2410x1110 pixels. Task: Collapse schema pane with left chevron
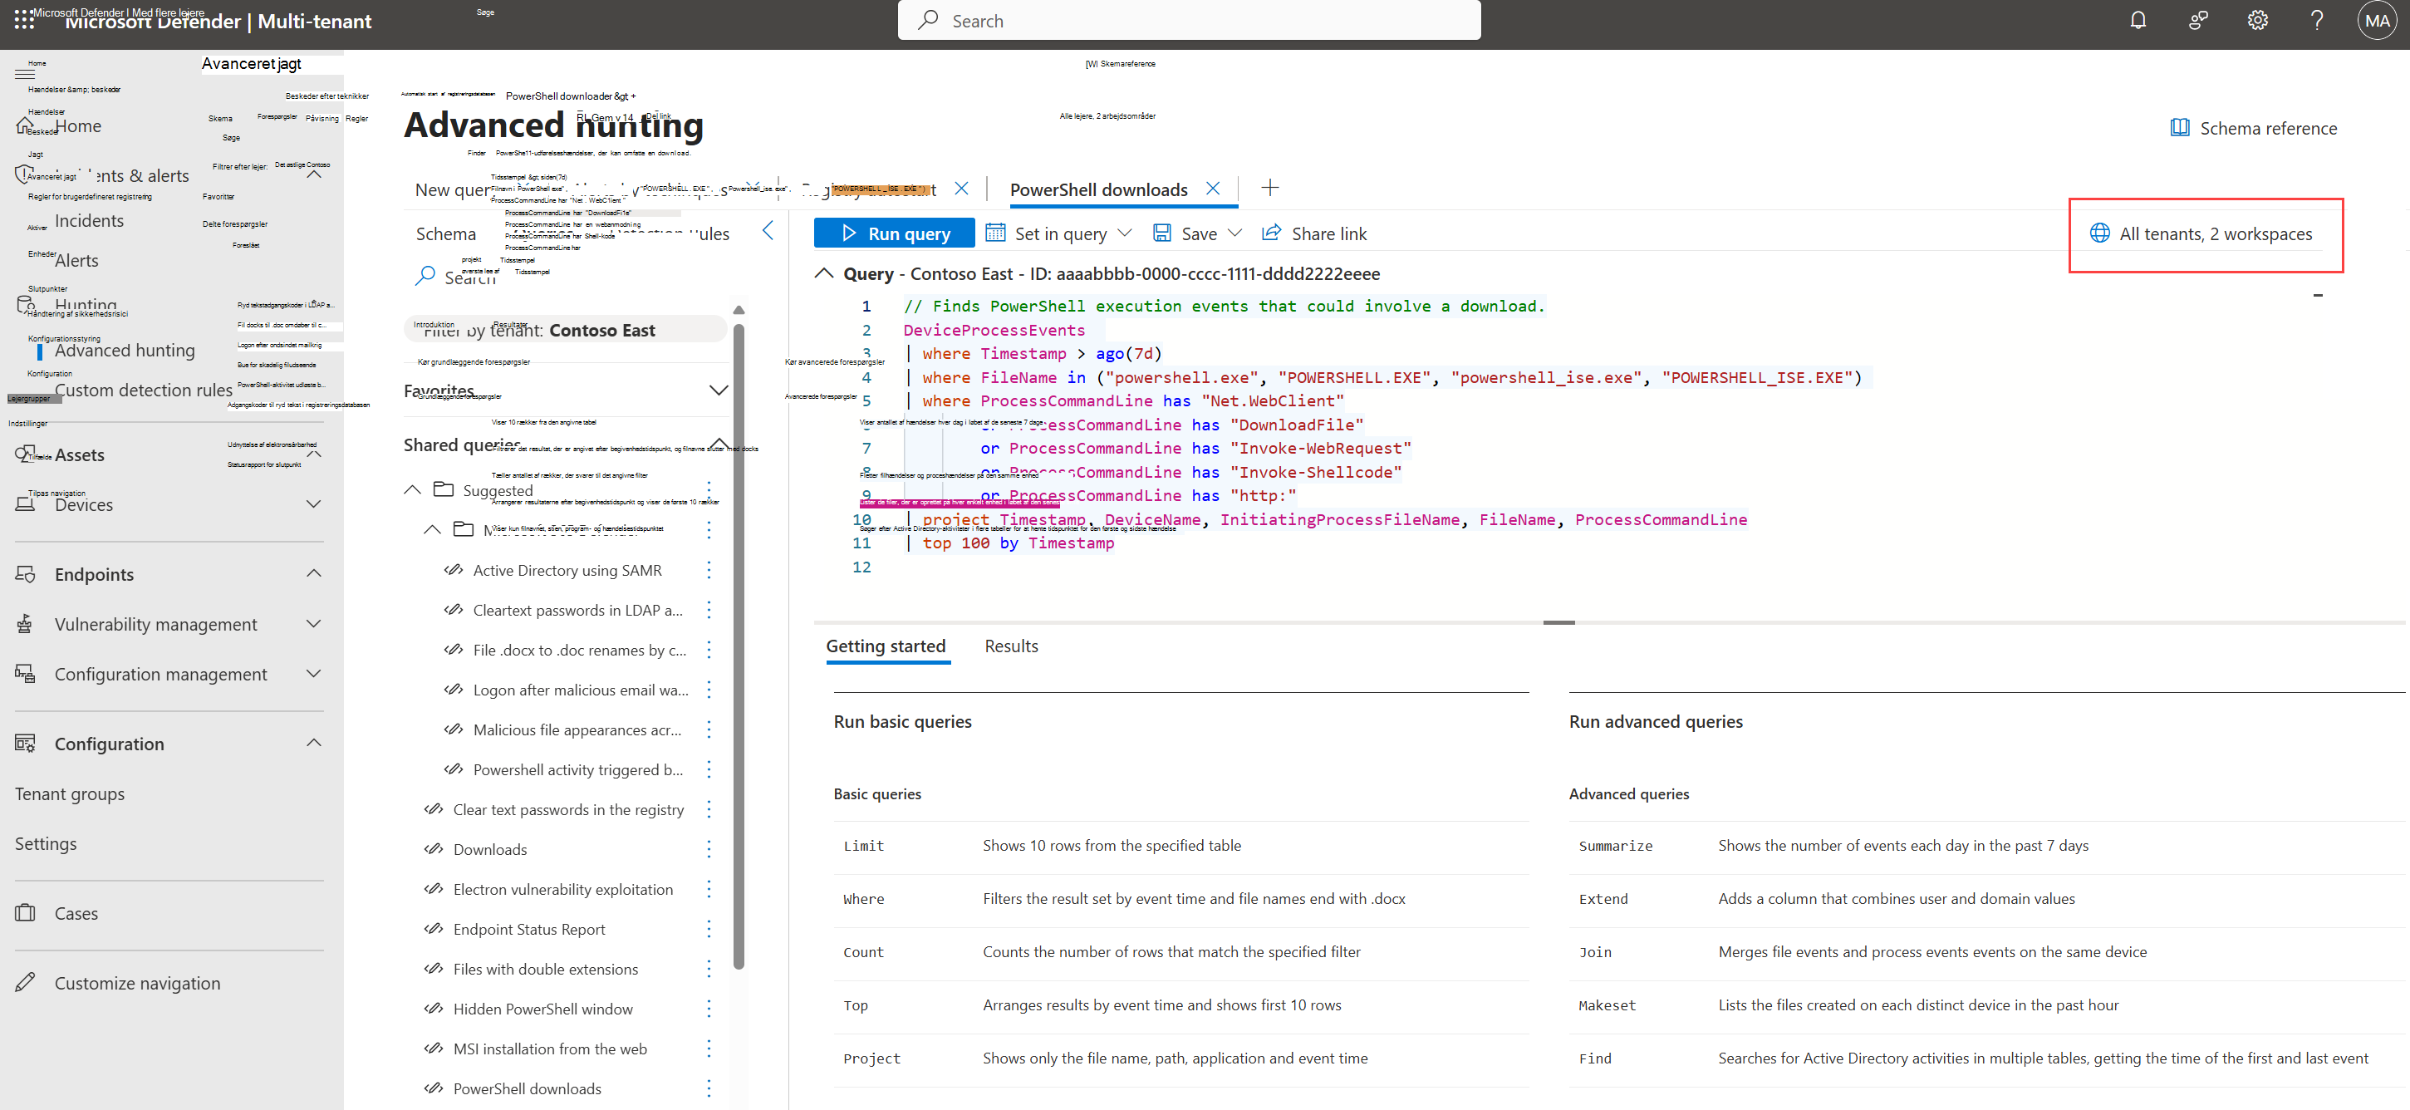pos(768,231)
